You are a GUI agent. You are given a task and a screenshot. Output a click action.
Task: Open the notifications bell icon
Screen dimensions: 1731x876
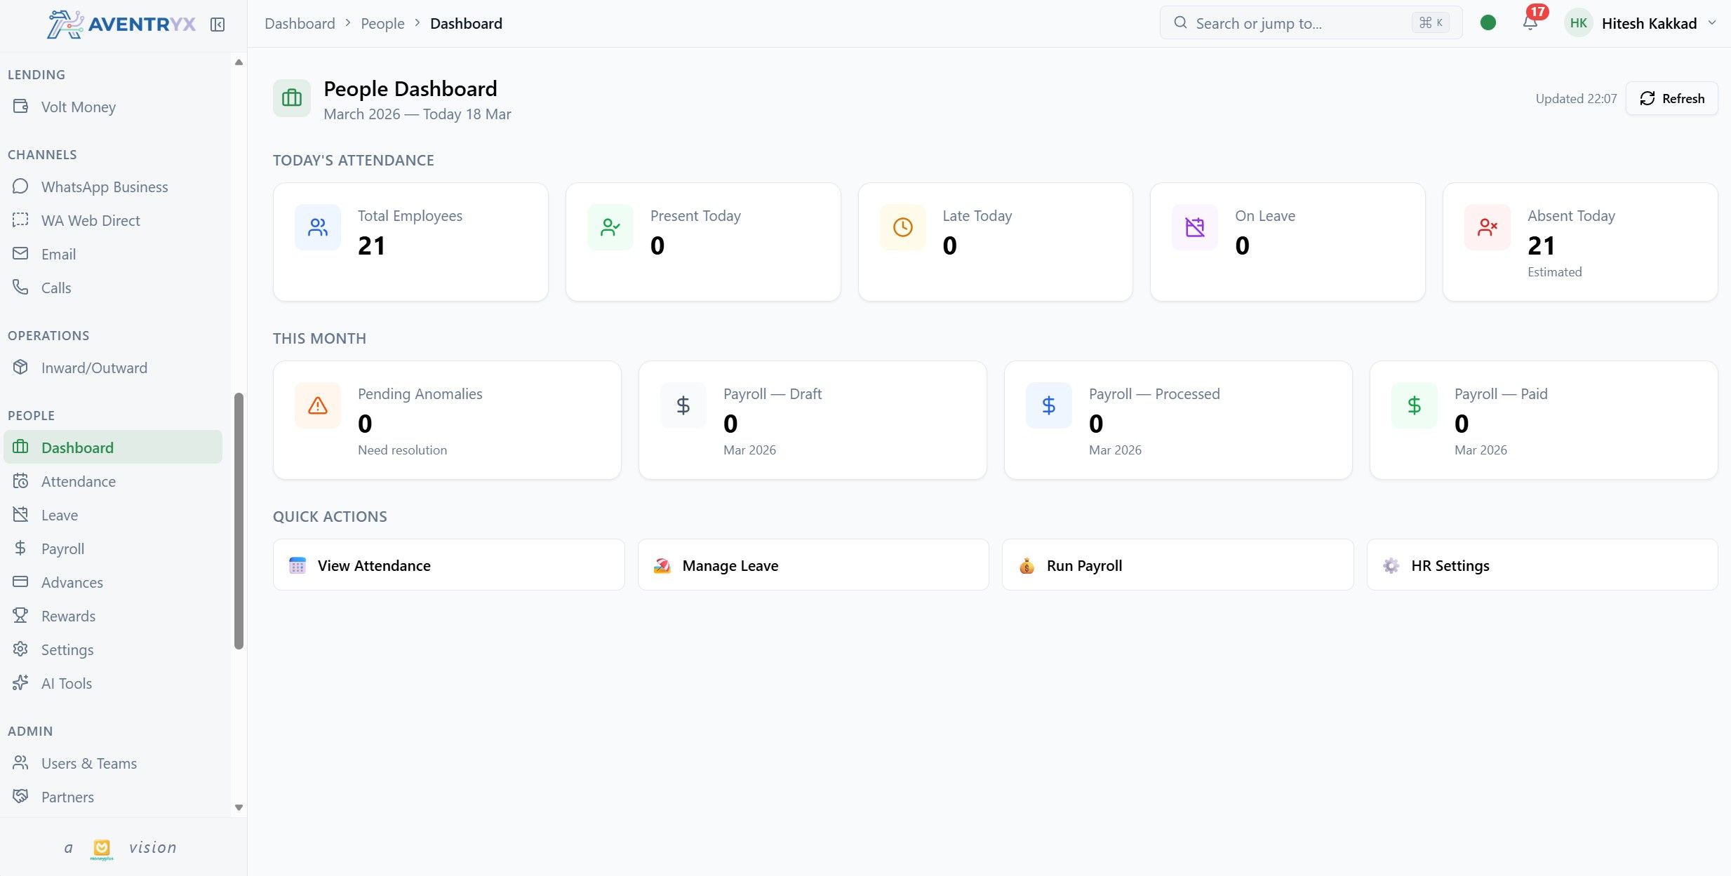(x=1530, y=23)
